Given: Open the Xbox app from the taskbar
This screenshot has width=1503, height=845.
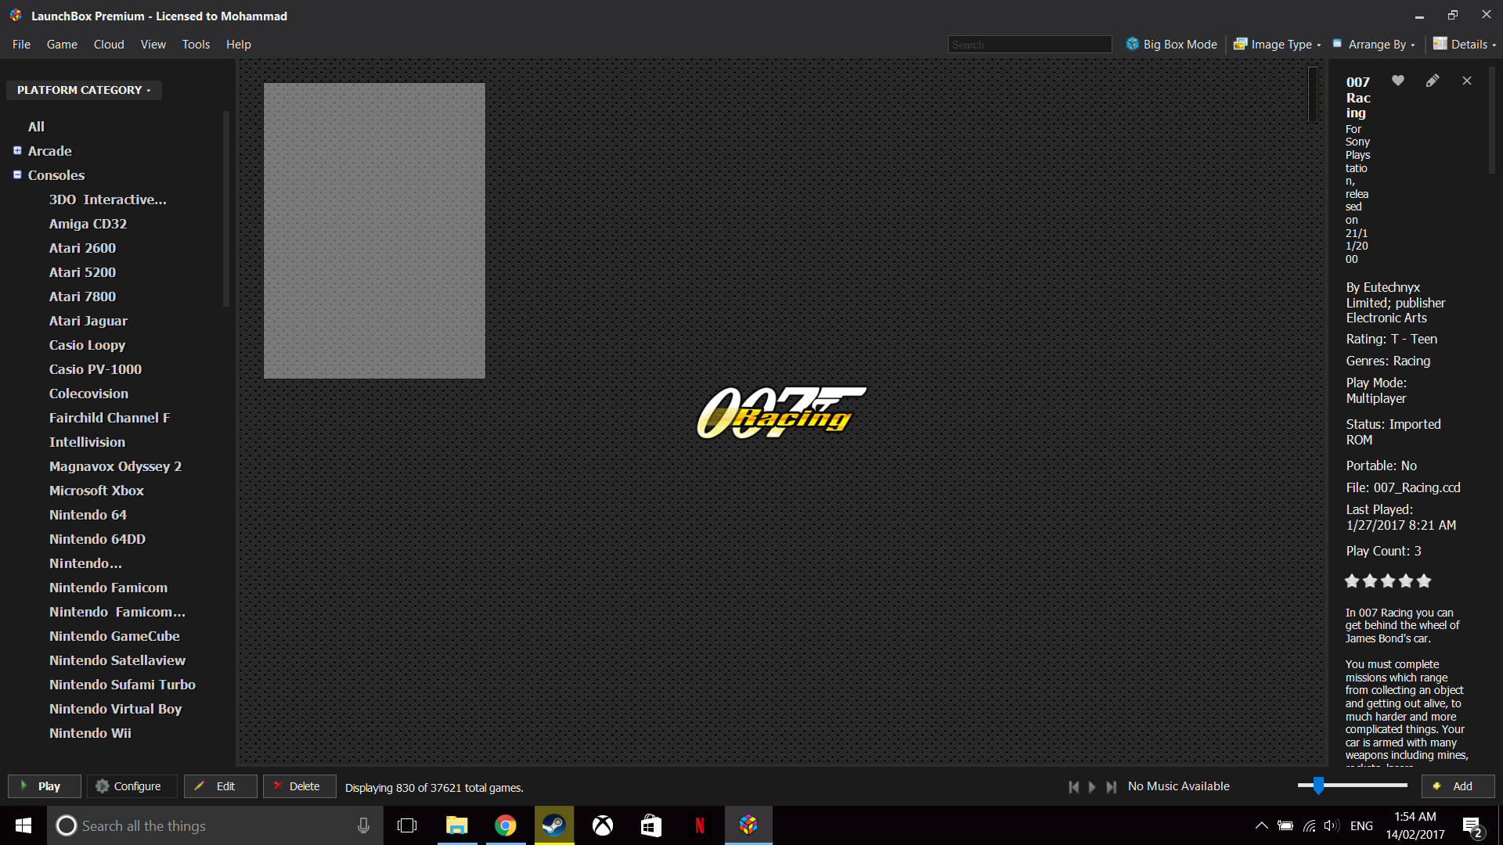Looking at the screenshot, I should [x=603, y=825].
